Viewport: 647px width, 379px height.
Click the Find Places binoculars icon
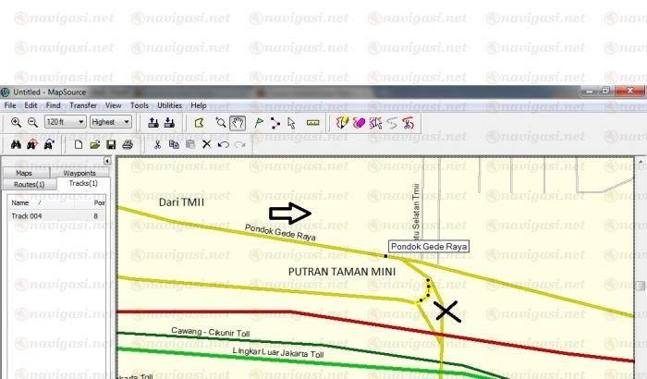click(x=16, y=144)
